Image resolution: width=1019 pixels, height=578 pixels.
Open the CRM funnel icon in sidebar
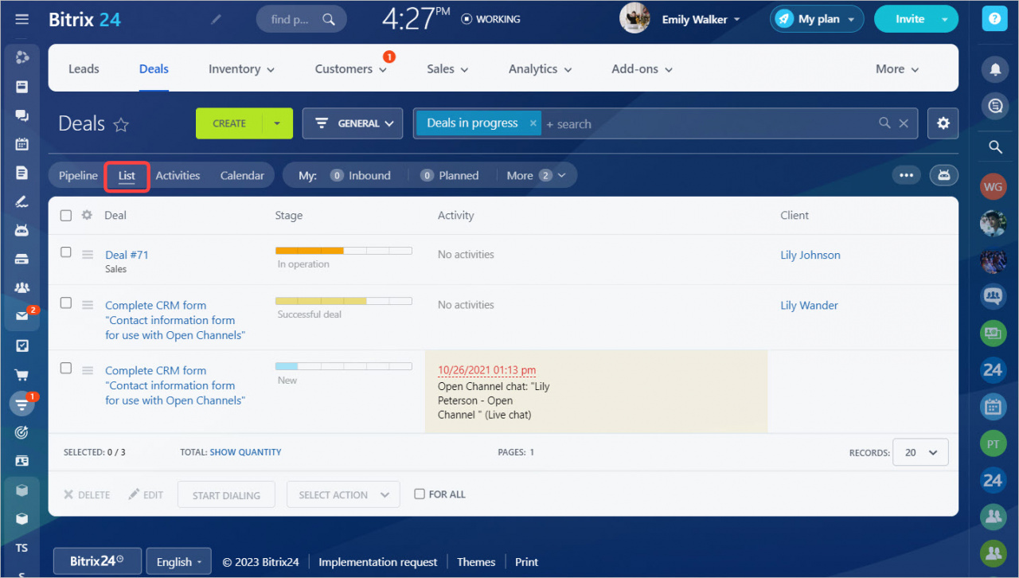pos(22,404)
